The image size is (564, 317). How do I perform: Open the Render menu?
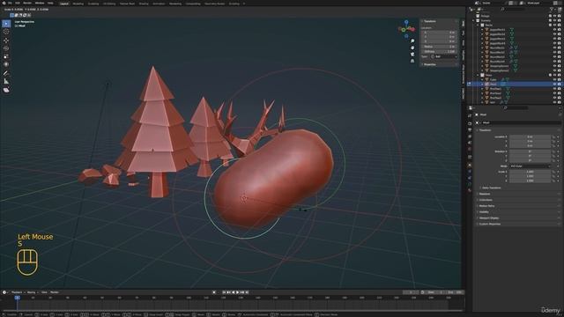(x=27, y=3)
